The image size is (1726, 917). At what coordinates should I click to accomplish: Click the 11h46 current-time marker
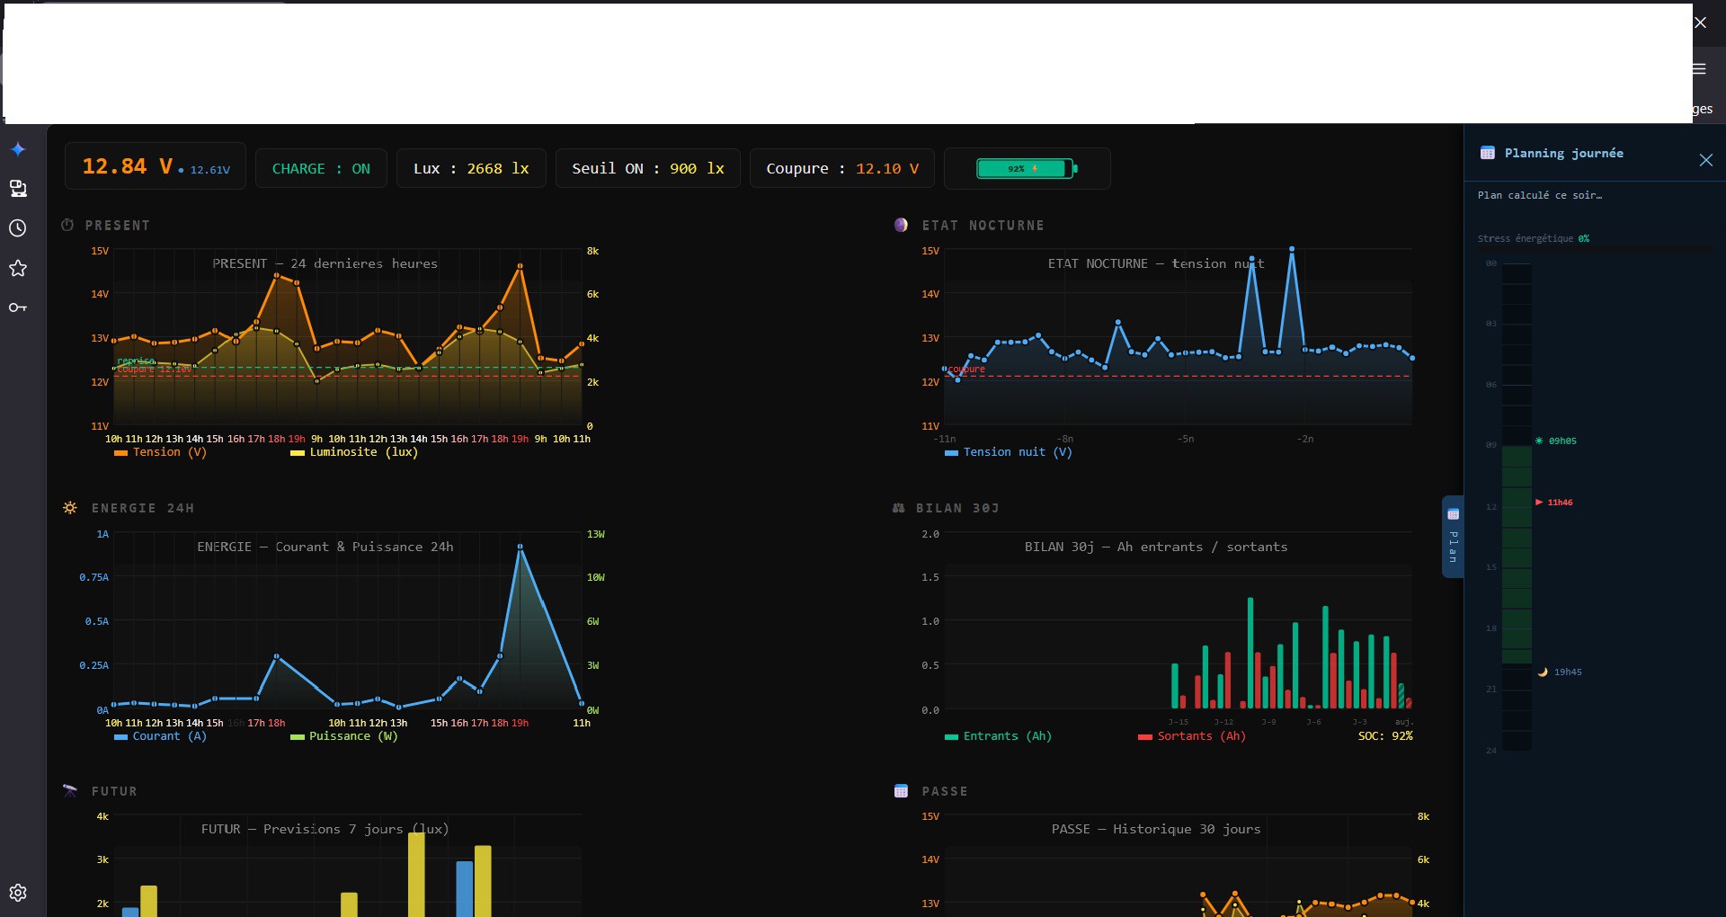point(1559,503)
